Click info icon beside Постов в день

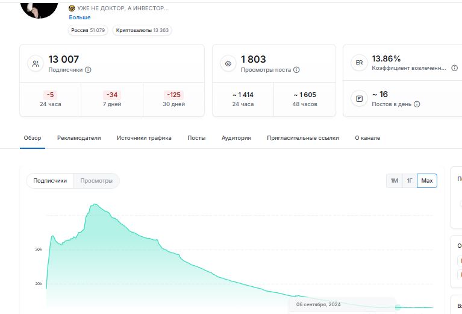click(x=417, y=104)
